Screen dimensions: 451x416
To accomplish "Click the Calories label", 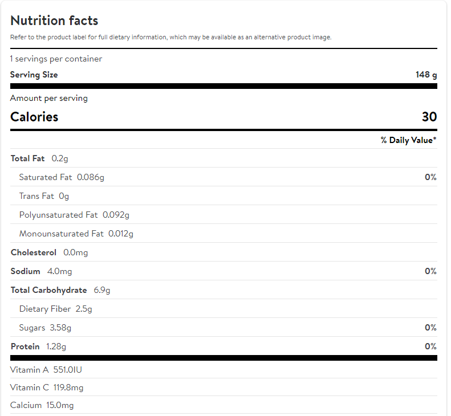I will 34,117.
